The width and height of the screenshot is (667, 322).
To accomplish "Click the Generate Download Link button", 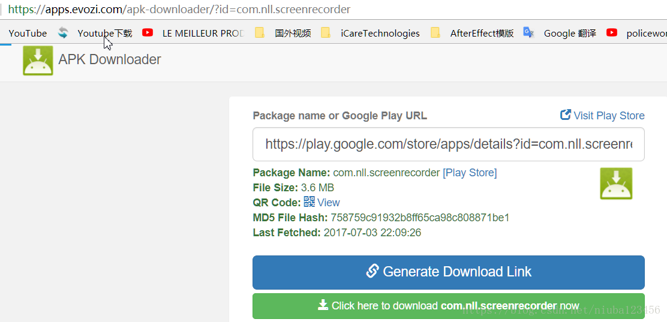I will 448,272.
